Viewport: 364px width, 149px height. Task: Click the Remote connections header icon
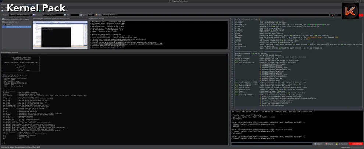(3, 19)
